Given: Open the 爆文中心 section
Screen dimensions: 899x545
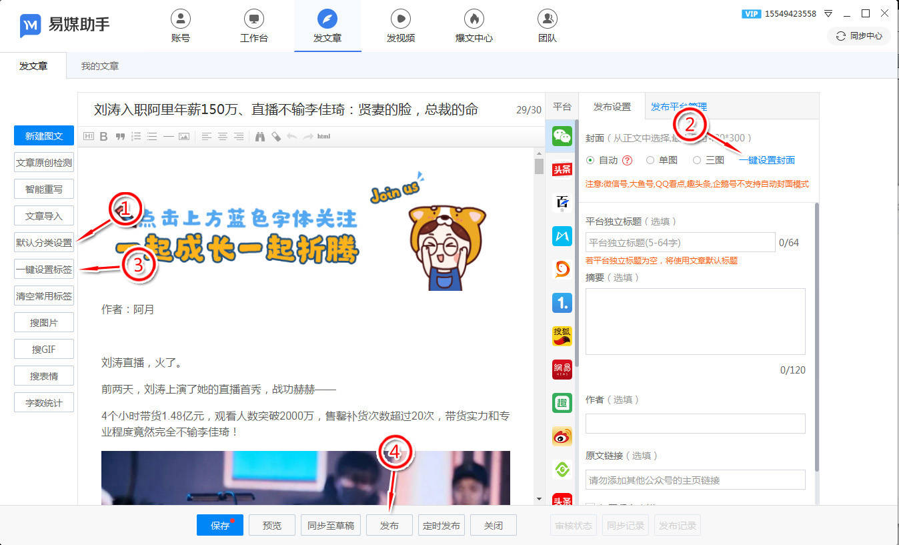Looking at the screenshot, I should point(474,26).
